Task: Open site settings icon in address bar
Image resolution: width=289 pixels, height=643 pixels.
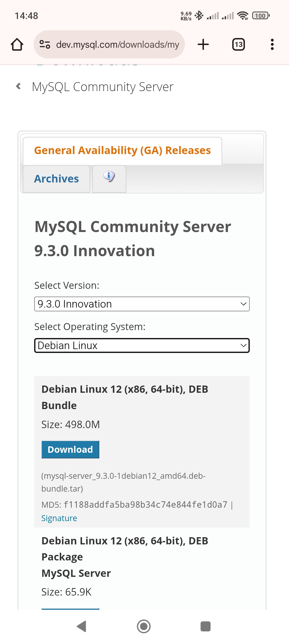Action: pyautogui.click(x=45, y=44)
